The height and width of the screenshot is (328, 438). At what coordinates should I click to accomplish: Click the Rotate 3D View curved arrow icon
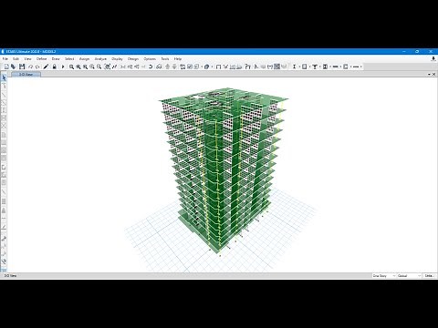click(x=151, y=67)
